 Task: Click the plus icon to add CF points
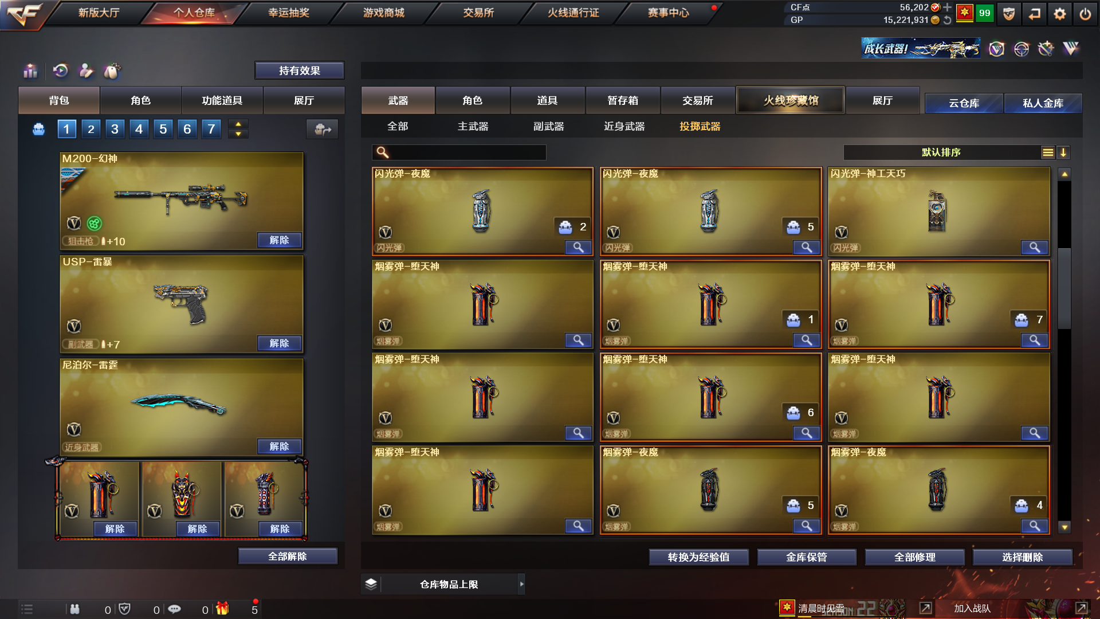click(948, 7)
